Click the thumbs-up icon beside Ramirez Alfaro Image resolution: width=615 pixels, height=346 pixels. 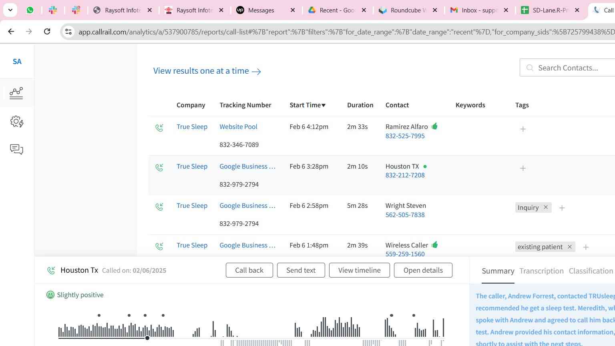coord(434,127)
